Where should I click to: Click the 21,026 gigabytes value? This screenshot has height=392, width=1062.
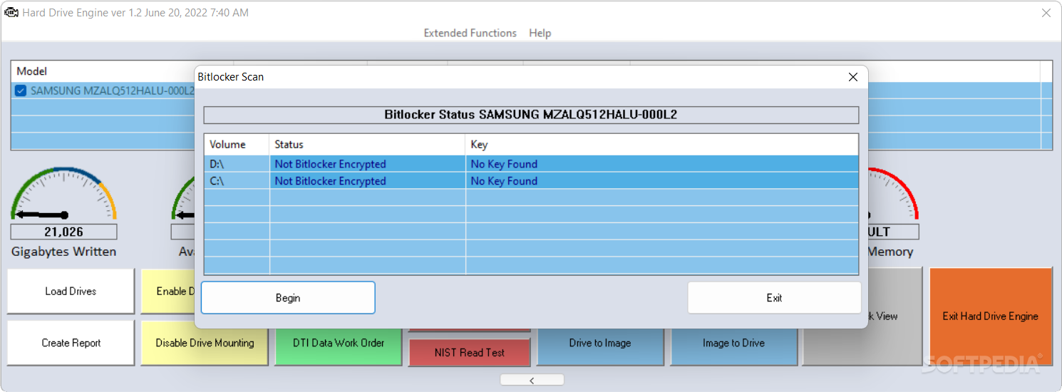pyautogui.click(x=63, y=232)
